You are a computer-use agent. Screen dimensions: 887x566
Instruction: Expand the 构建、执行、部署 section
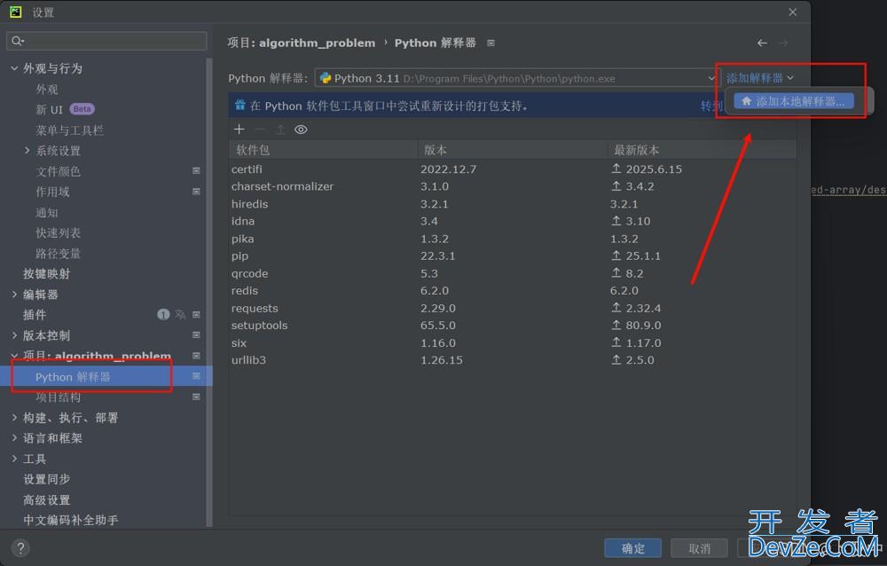point(14,417)
